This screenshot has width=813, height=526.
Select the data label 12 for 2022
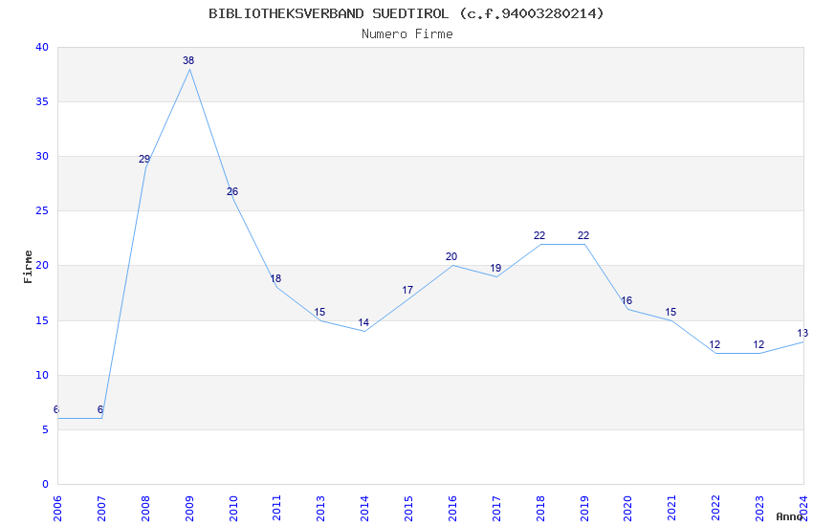[x=714, y=344]
